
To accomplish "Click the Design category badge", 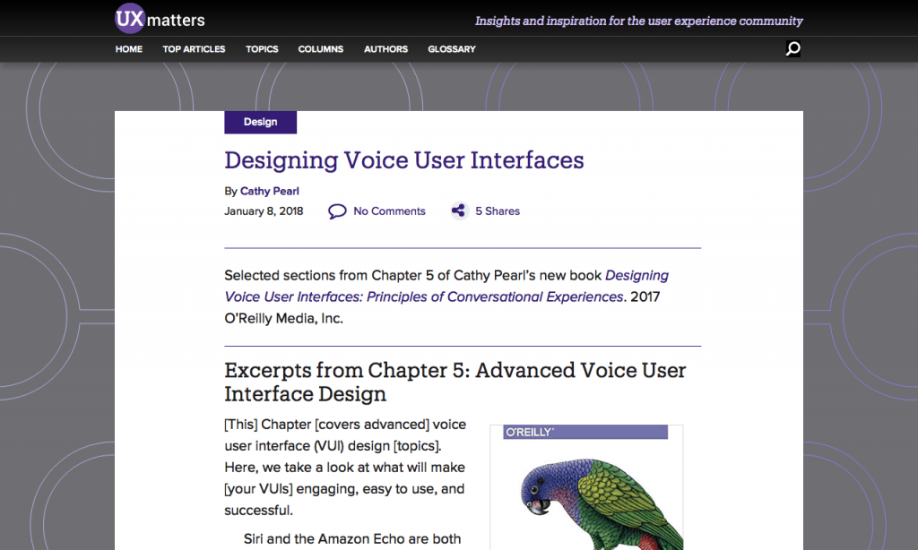I will pyautogui.click(x=260, y=122).
